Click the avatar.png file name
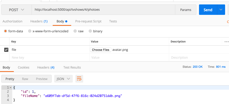Screen dimensions: 229x104 120,50
